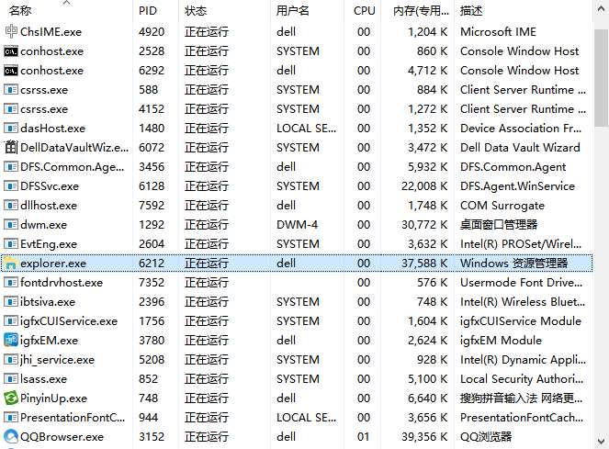Sort by the CPU column header
This screenshot has width=609, height=449.
tap(363, 10)
